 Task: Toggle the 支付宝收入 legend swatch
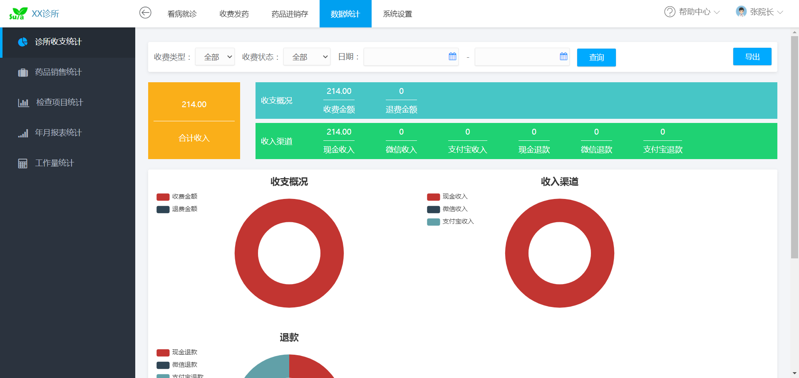point(433,222)
